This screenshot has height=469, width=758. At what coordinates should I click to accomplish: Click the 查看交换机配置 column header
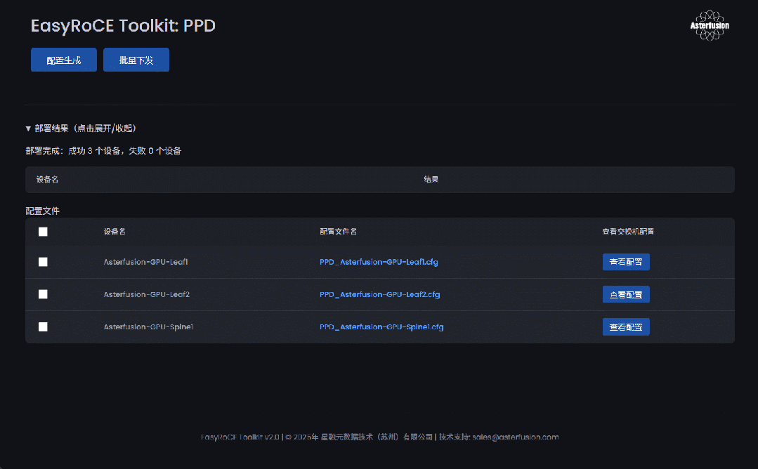628,232
